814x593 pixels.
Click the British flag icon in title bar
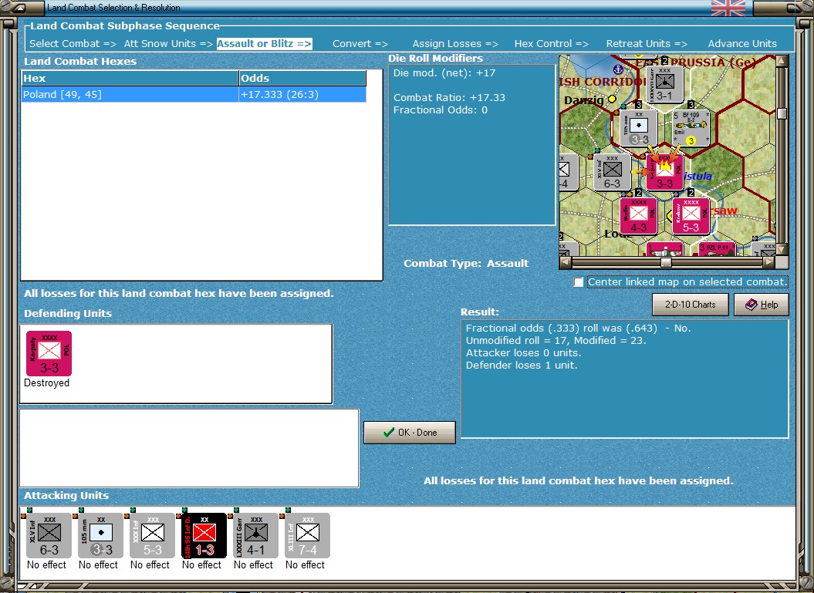pyautogui.click(x=728, y=8)
